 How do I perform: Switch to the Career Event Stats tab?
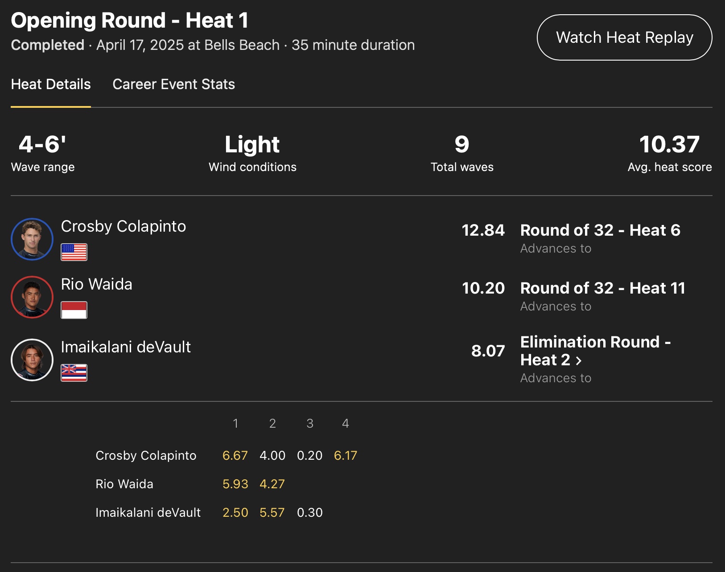pos(173,84)
